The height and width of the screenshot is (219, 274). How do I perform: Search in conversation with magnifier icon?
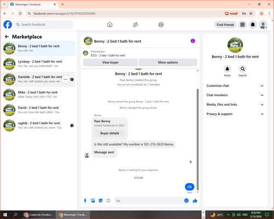243,69
